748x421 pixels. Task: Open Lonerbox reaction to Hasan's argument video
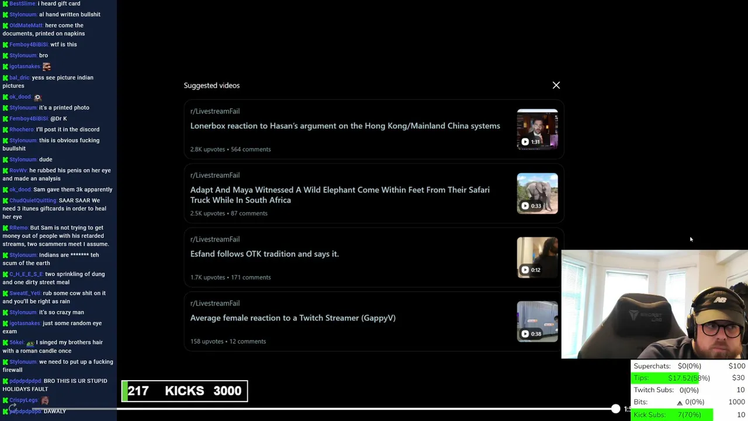point(345,126)
